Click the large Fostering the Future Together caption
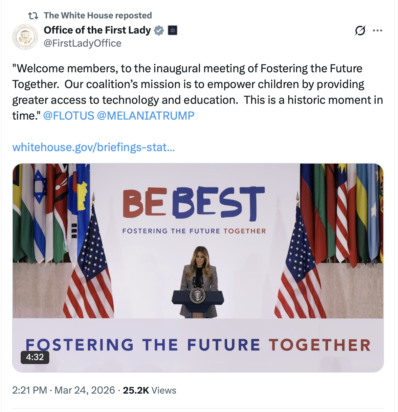The height and width of the screenshot is (412, 398). pos(198,345)
